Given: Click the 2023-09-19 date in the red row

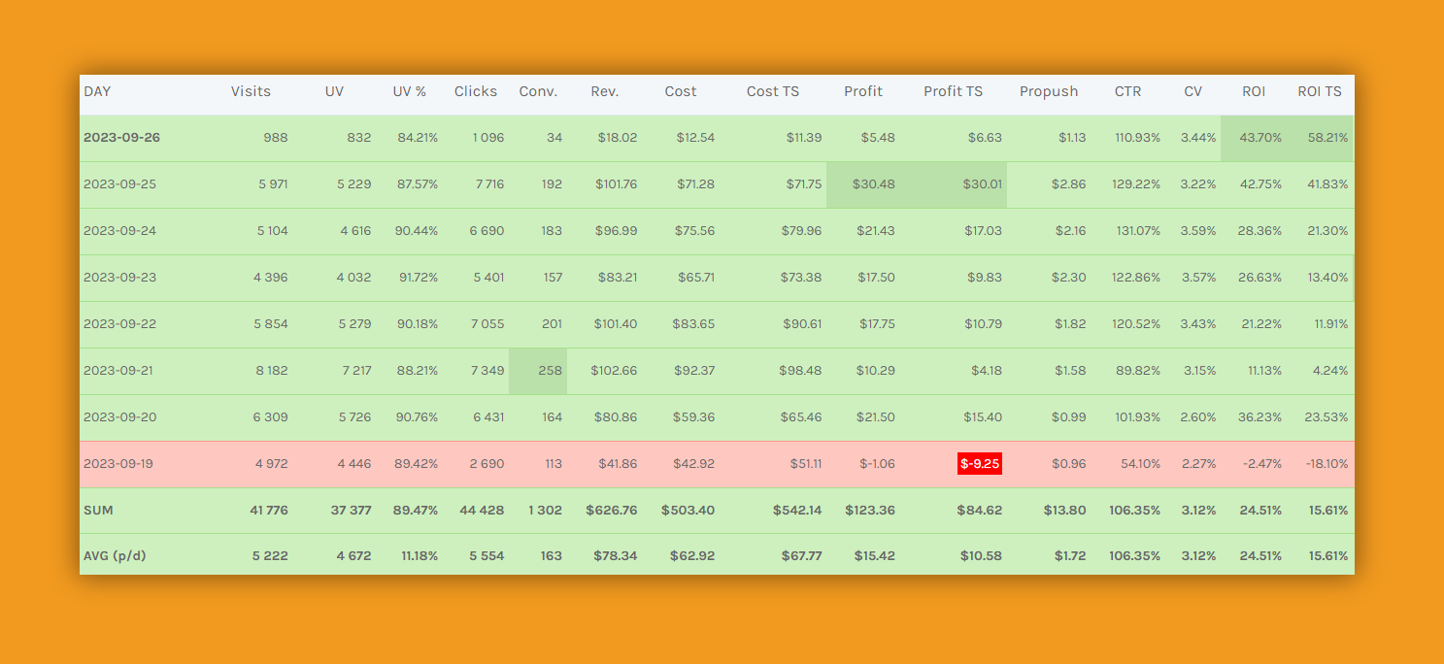Looking at the screenshot, I should (118, 464).
